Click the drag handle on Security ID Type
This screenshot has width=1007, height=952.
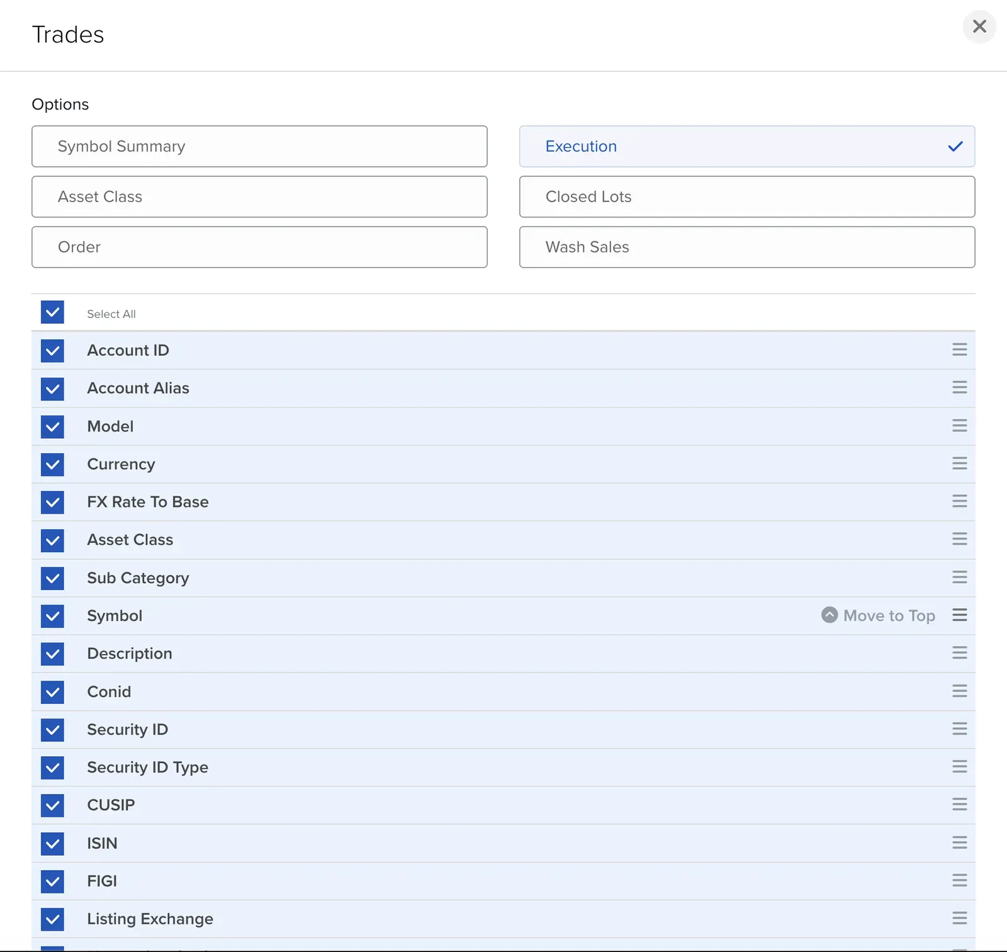959,767
